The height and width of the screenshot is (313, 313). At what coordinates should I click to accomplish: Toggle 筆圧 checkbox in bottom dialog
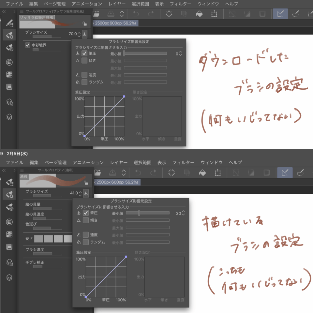pos(86,213)
